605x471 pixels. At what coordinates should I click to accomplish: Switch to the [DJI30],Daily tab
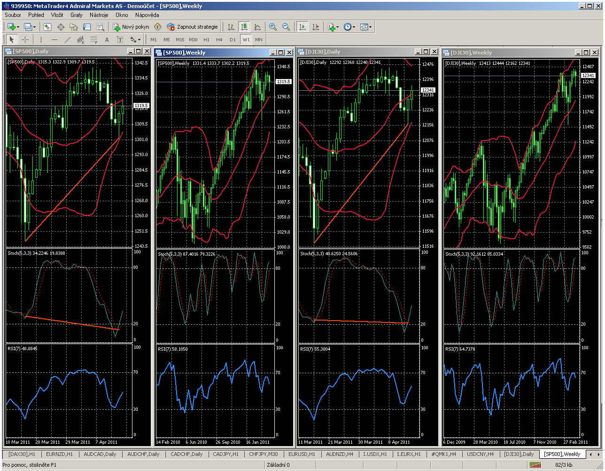pyautogui.click(x=519, y=454)
